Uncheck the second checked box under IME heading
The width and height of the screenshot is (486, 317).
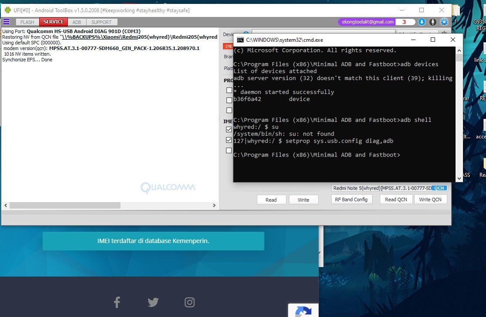coord(229,140)
